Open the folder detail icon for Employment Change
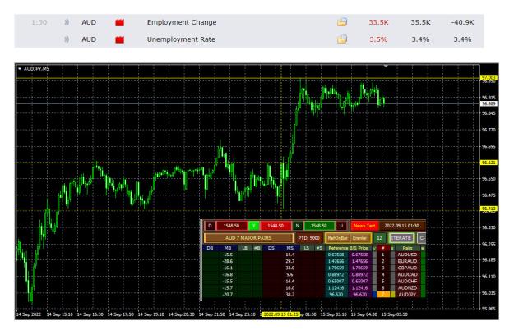The height and width of the screenshot is (335, 514). tap(342, 22)
